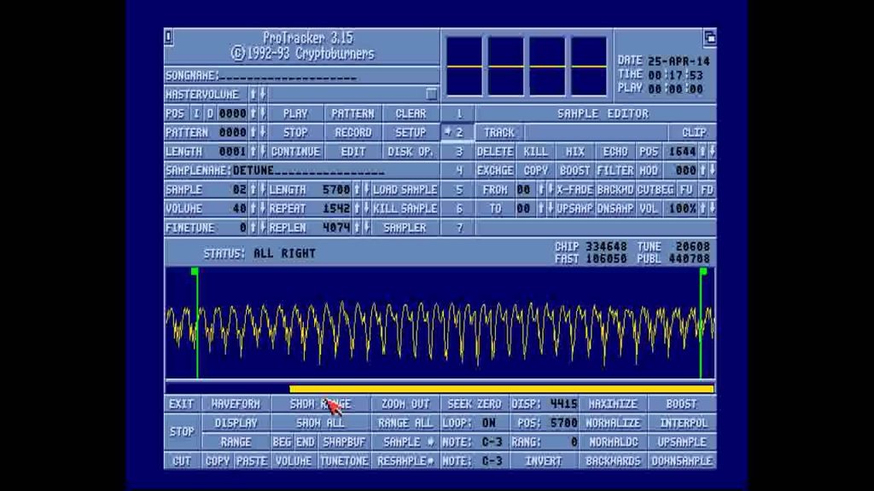874x491 pixels.
Task: Click the Finetune down arrow
Action: (263, 228)
